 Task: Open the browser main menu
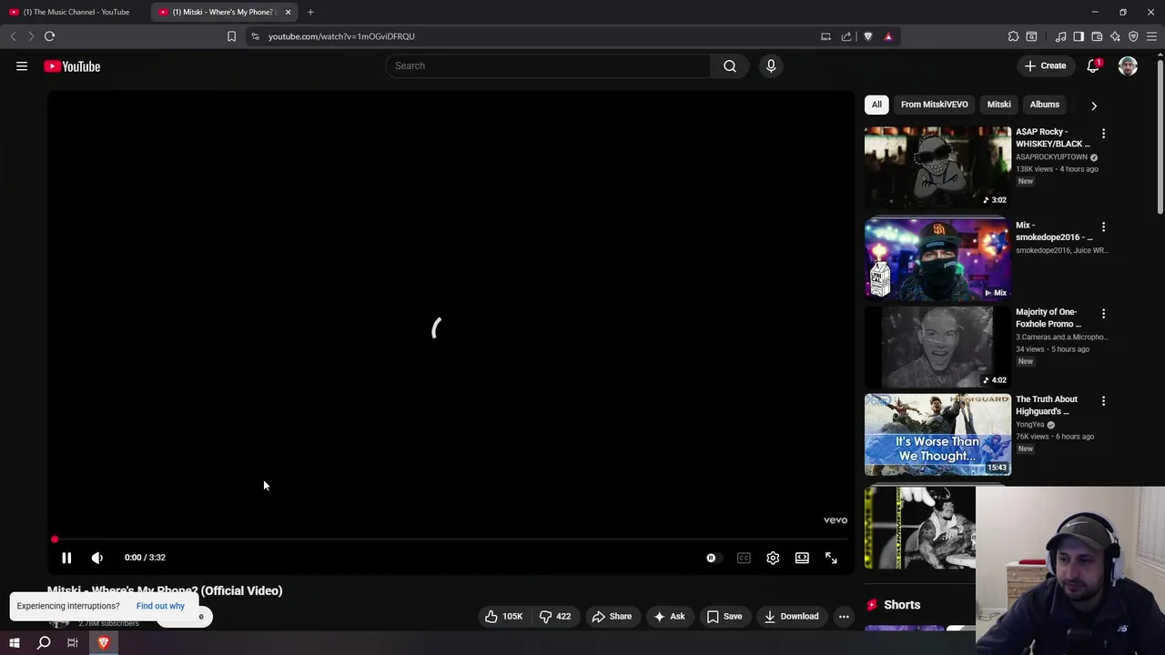point(1151,36)
